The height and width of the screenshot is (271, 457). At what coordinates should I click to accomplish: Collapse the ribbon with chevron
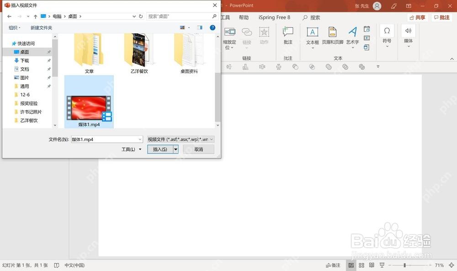click(452, 59)
